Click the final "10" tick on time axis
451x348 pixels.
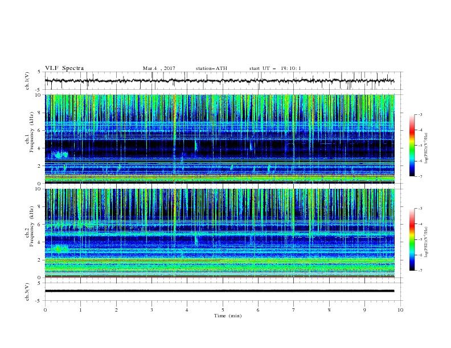click(x=400, y=310)
